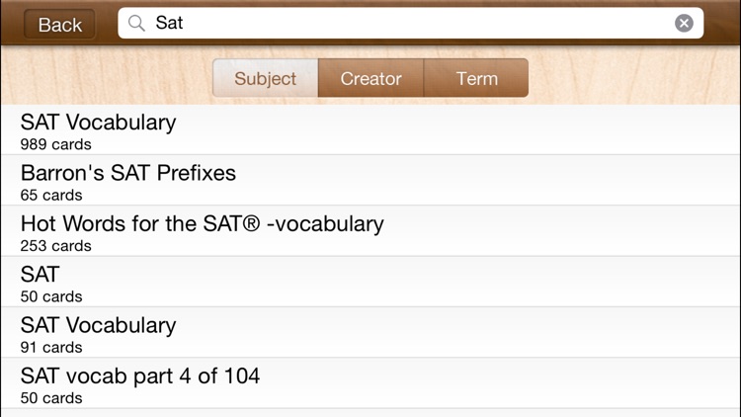This screenshot has width=741, height=417.
Task: Tap the Back button
Action: point(59,25)
